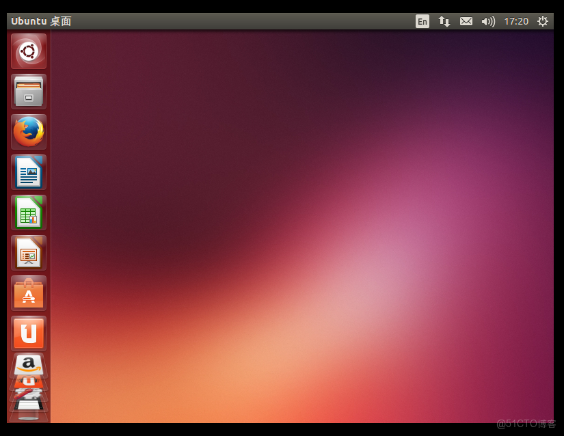564x436 pixels.
Task: Launch the Files file manager
Action: coord(29,92)
